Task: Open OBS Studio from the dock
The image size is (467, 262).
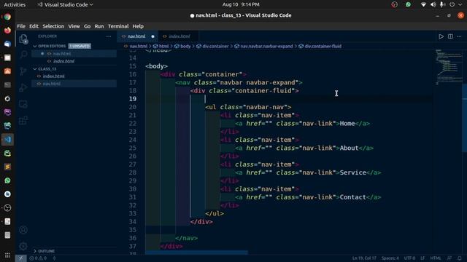Action: (x=7, y=207)
